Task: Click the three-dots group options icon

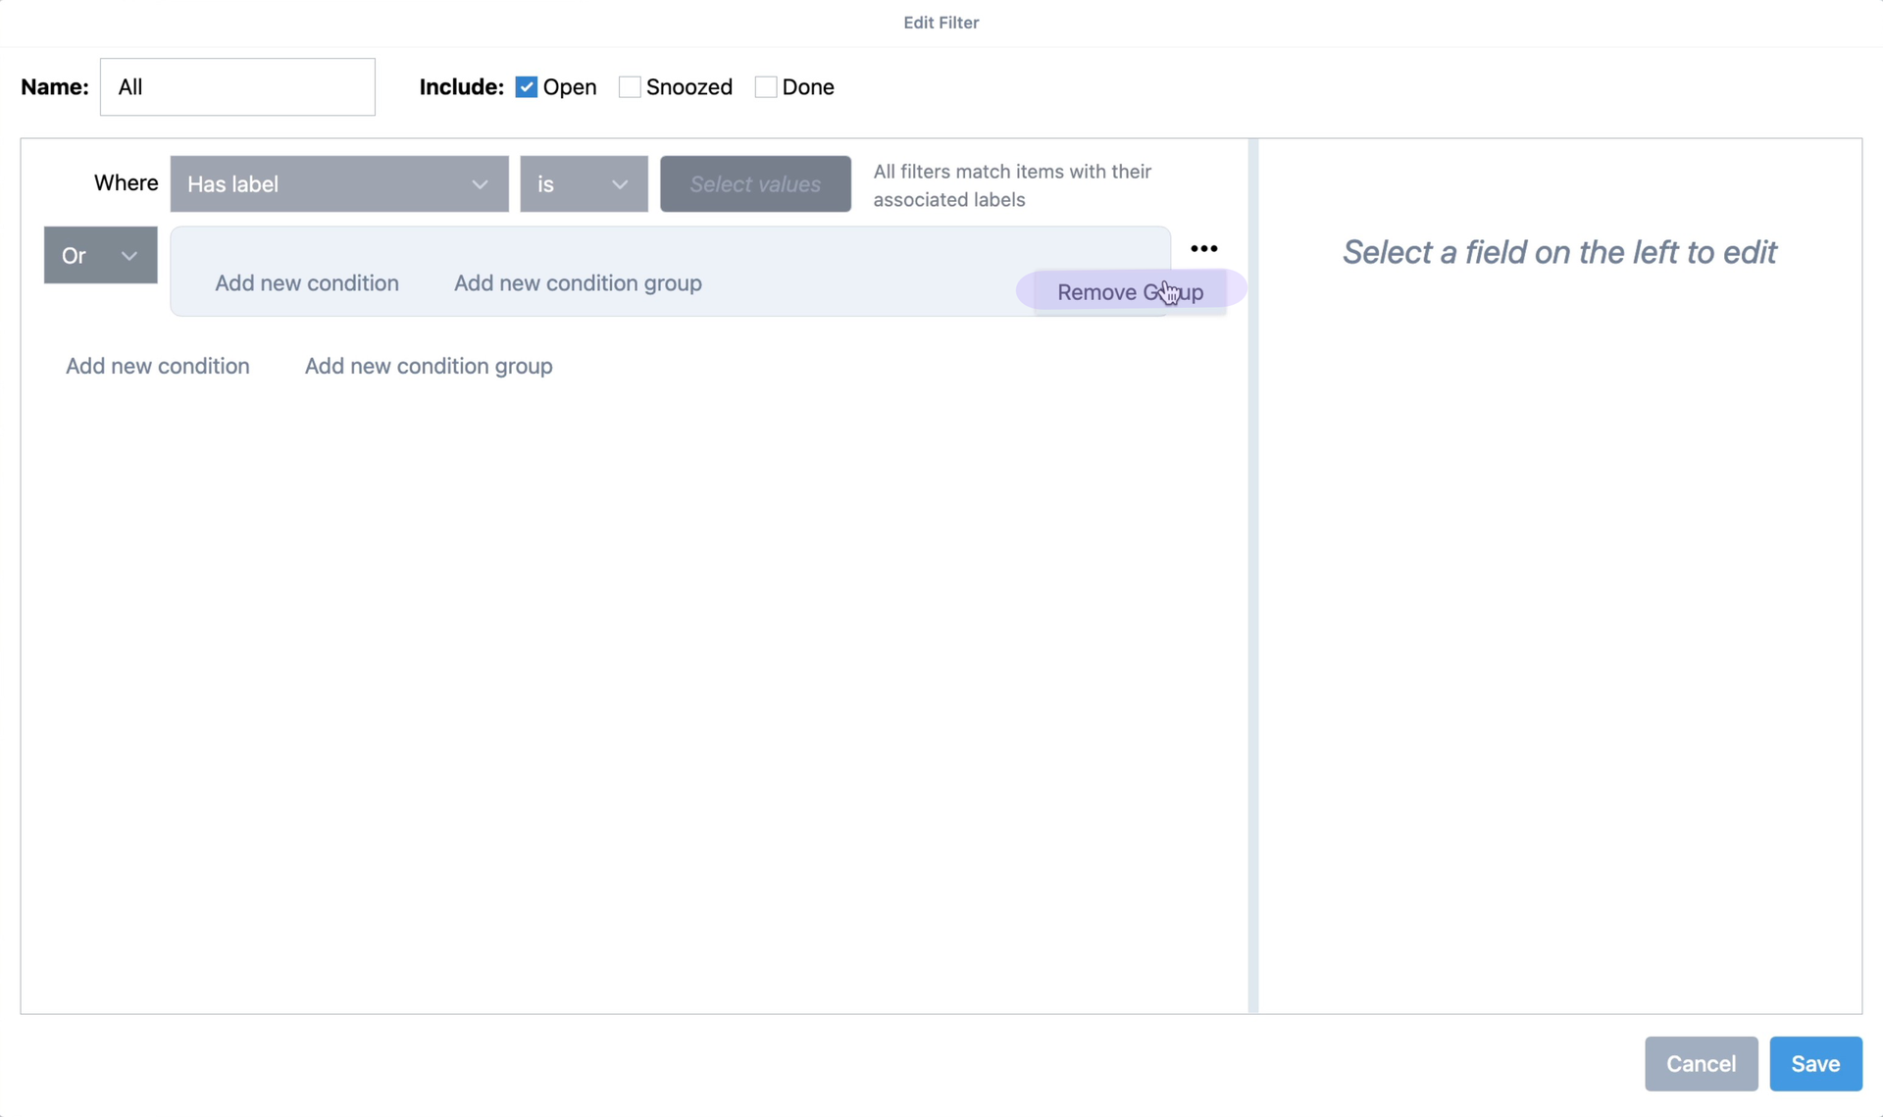Action: pos(1203,249)
